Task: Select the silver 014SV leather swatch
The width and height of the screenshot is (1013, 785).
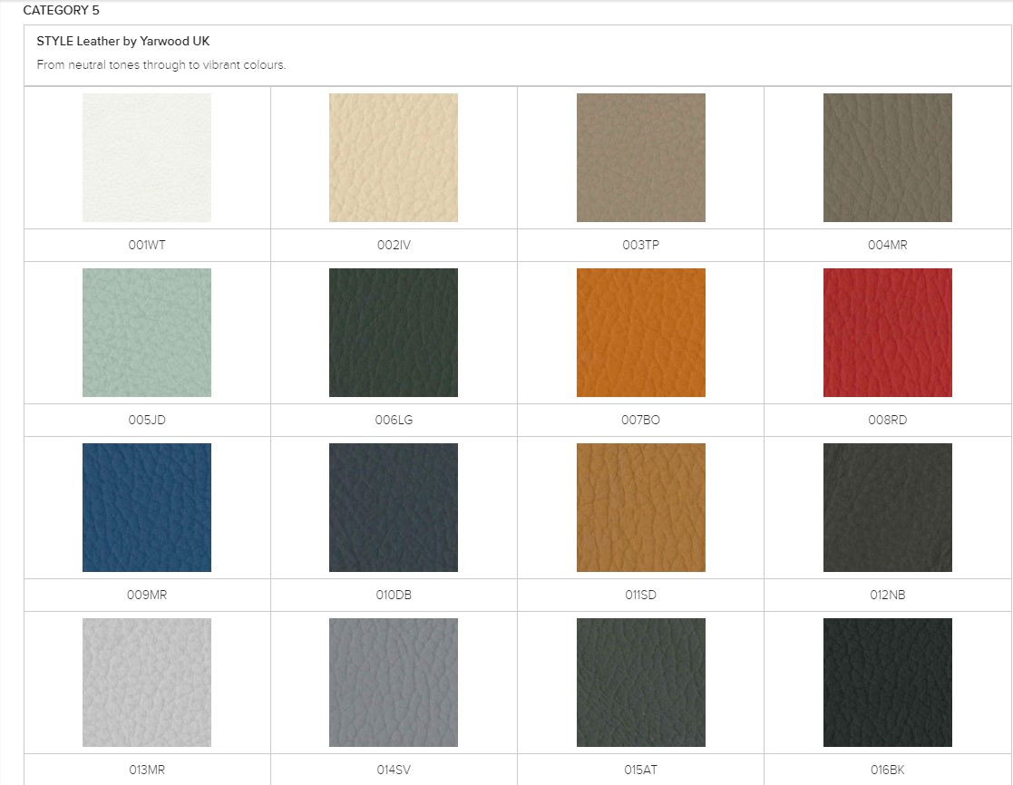Action: coord(394,683)
